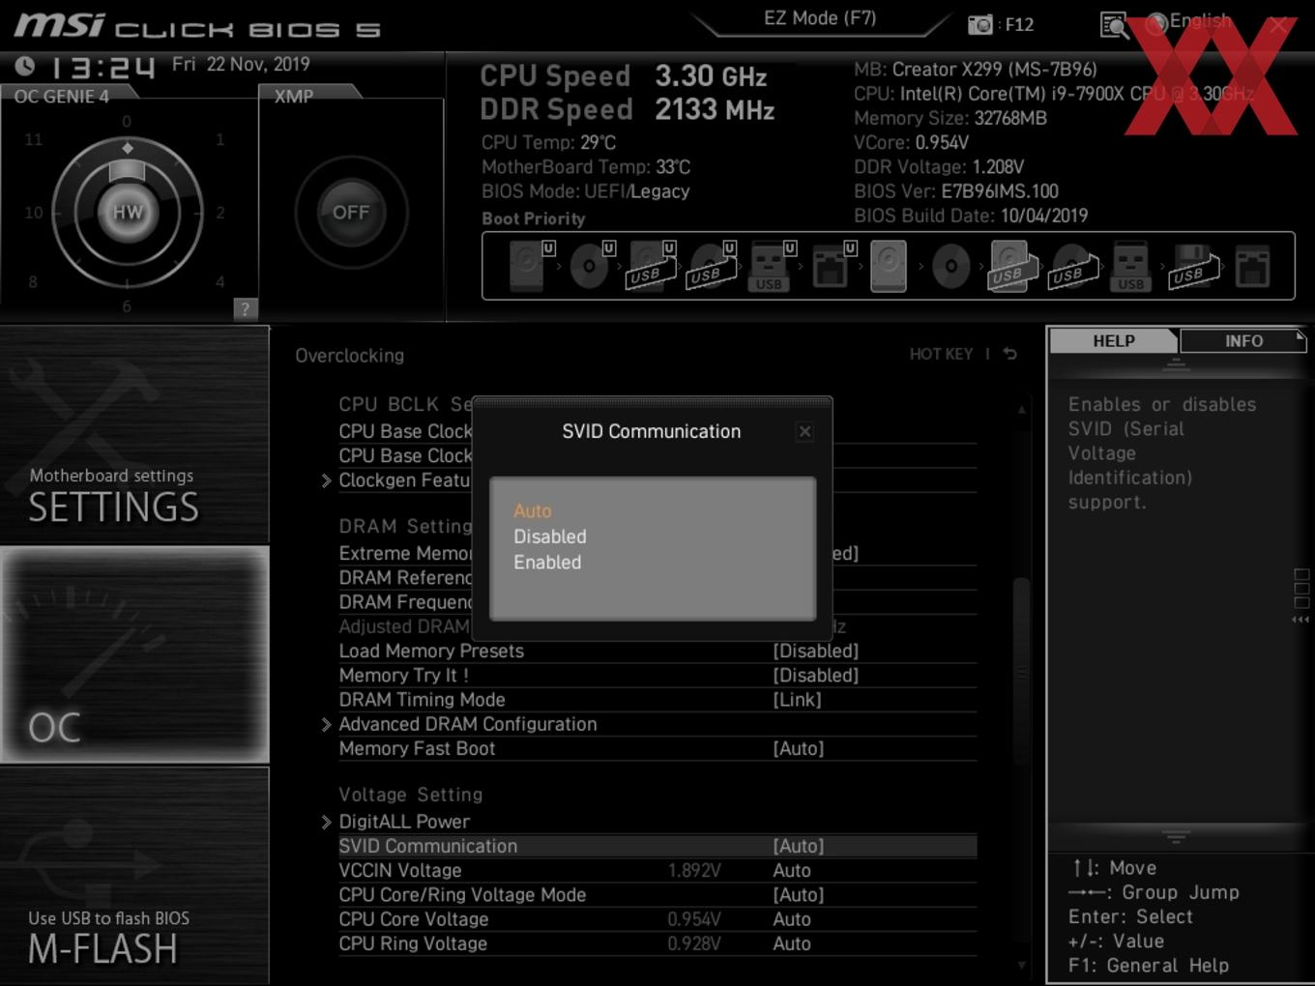Open Load Memory Presets [Disabled] value
Screen dimensions: 1315x986
815,651
